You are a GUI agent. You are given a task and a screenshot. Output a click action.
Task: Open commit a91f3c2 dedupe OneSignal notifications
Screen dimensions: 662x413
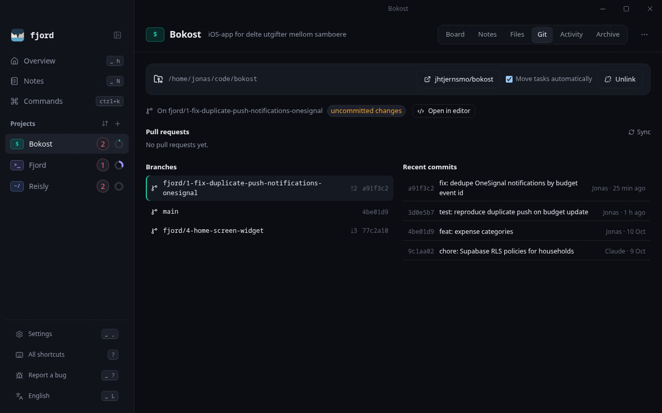[526, 188]
